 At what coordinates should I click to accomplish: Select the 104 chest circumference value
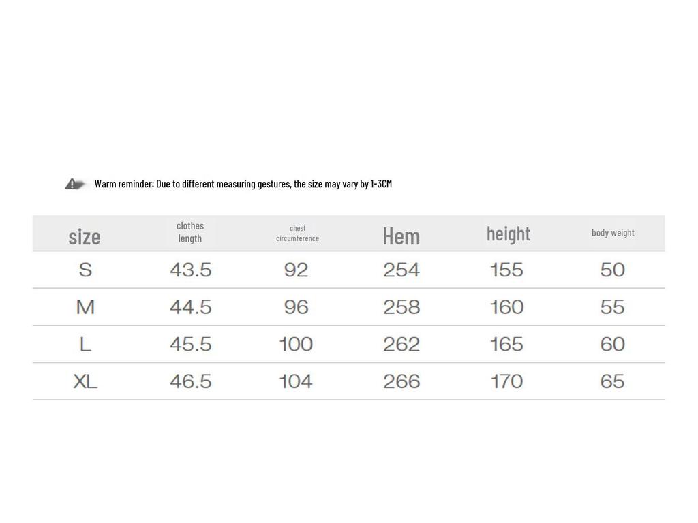(x=296, y=381)
